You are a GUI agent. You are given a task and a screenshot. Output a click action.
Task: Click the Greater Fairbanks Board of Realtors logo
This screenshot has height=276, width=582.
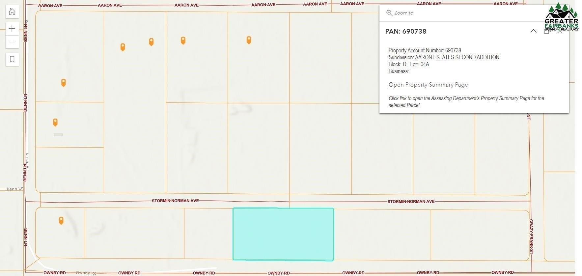pos(561,17)
